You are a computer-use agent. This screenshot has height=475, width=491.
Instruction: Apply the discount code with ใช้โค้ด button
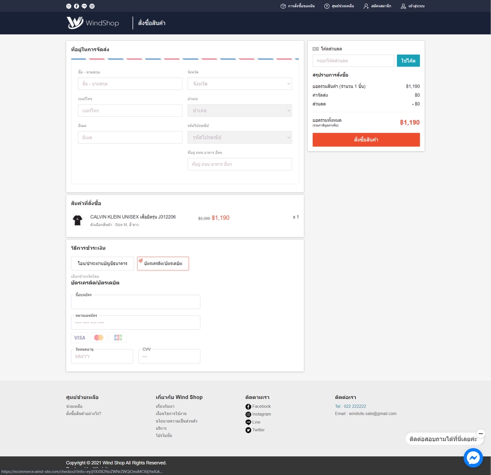[x=408, y=60]
